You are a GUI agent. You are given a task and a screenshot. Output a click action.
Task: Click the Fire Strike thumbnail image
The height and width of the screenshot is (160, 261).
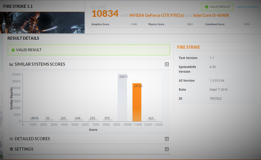coord(42,22)
